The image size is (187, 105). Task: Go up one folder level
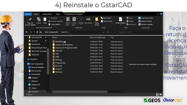click(x=37, y=32)
